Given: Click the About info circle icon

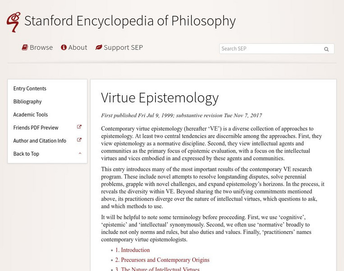Looking at the screenshot, I should click(x=64, y=47).
